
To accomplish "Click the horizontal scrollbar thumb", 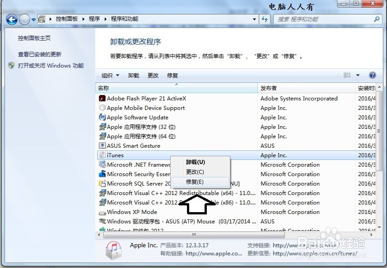I will click(194, 235).
